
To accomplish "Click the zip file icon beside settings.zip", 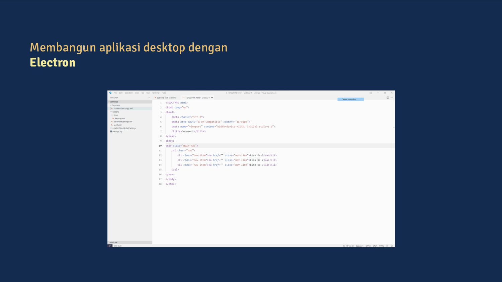I will pyautogui.click(x=111, y=132).
